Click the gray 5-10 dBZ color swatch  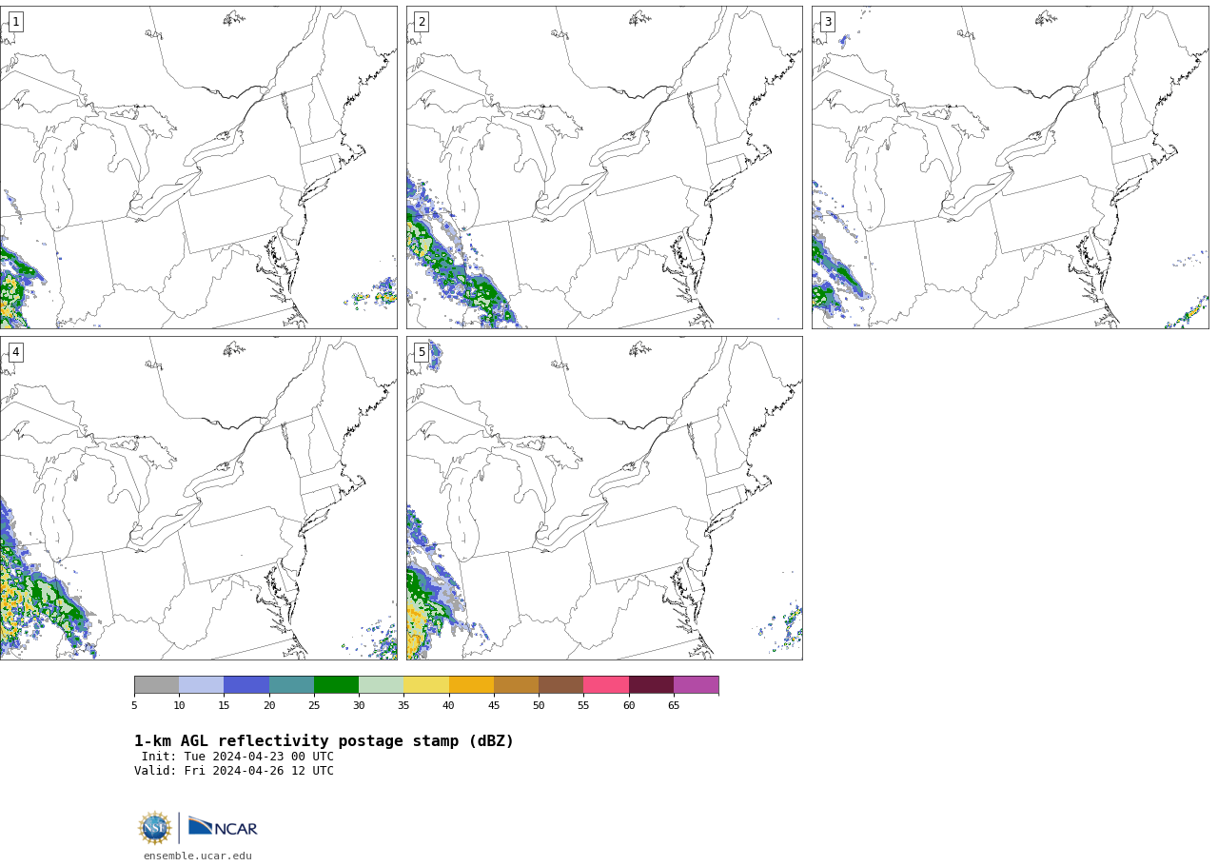[156, 685]
